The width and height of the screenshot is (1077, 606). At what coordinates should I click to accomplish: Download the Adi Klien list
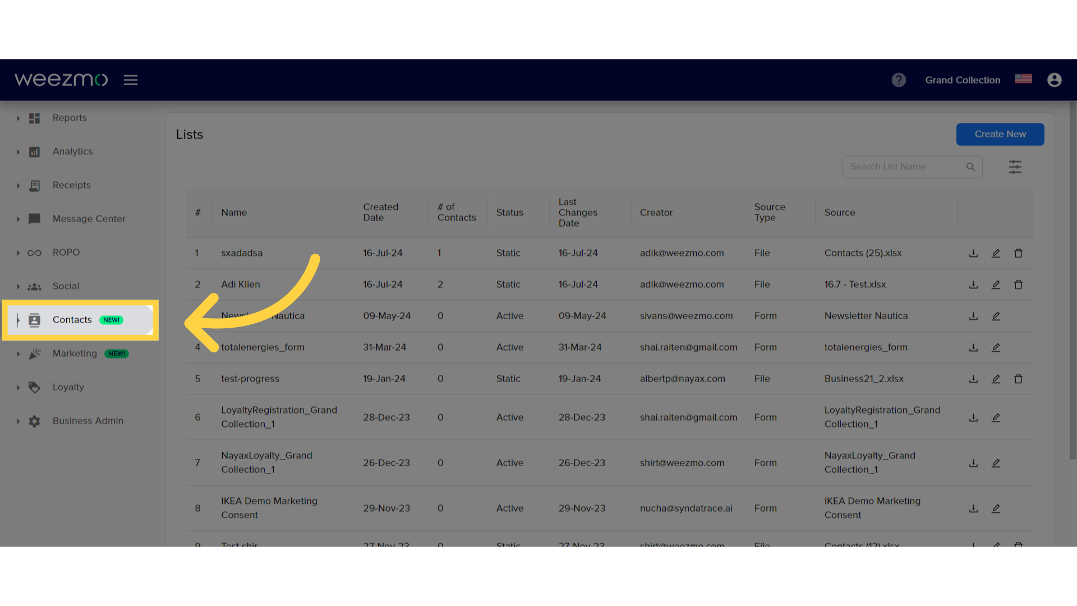pos(973,284)
